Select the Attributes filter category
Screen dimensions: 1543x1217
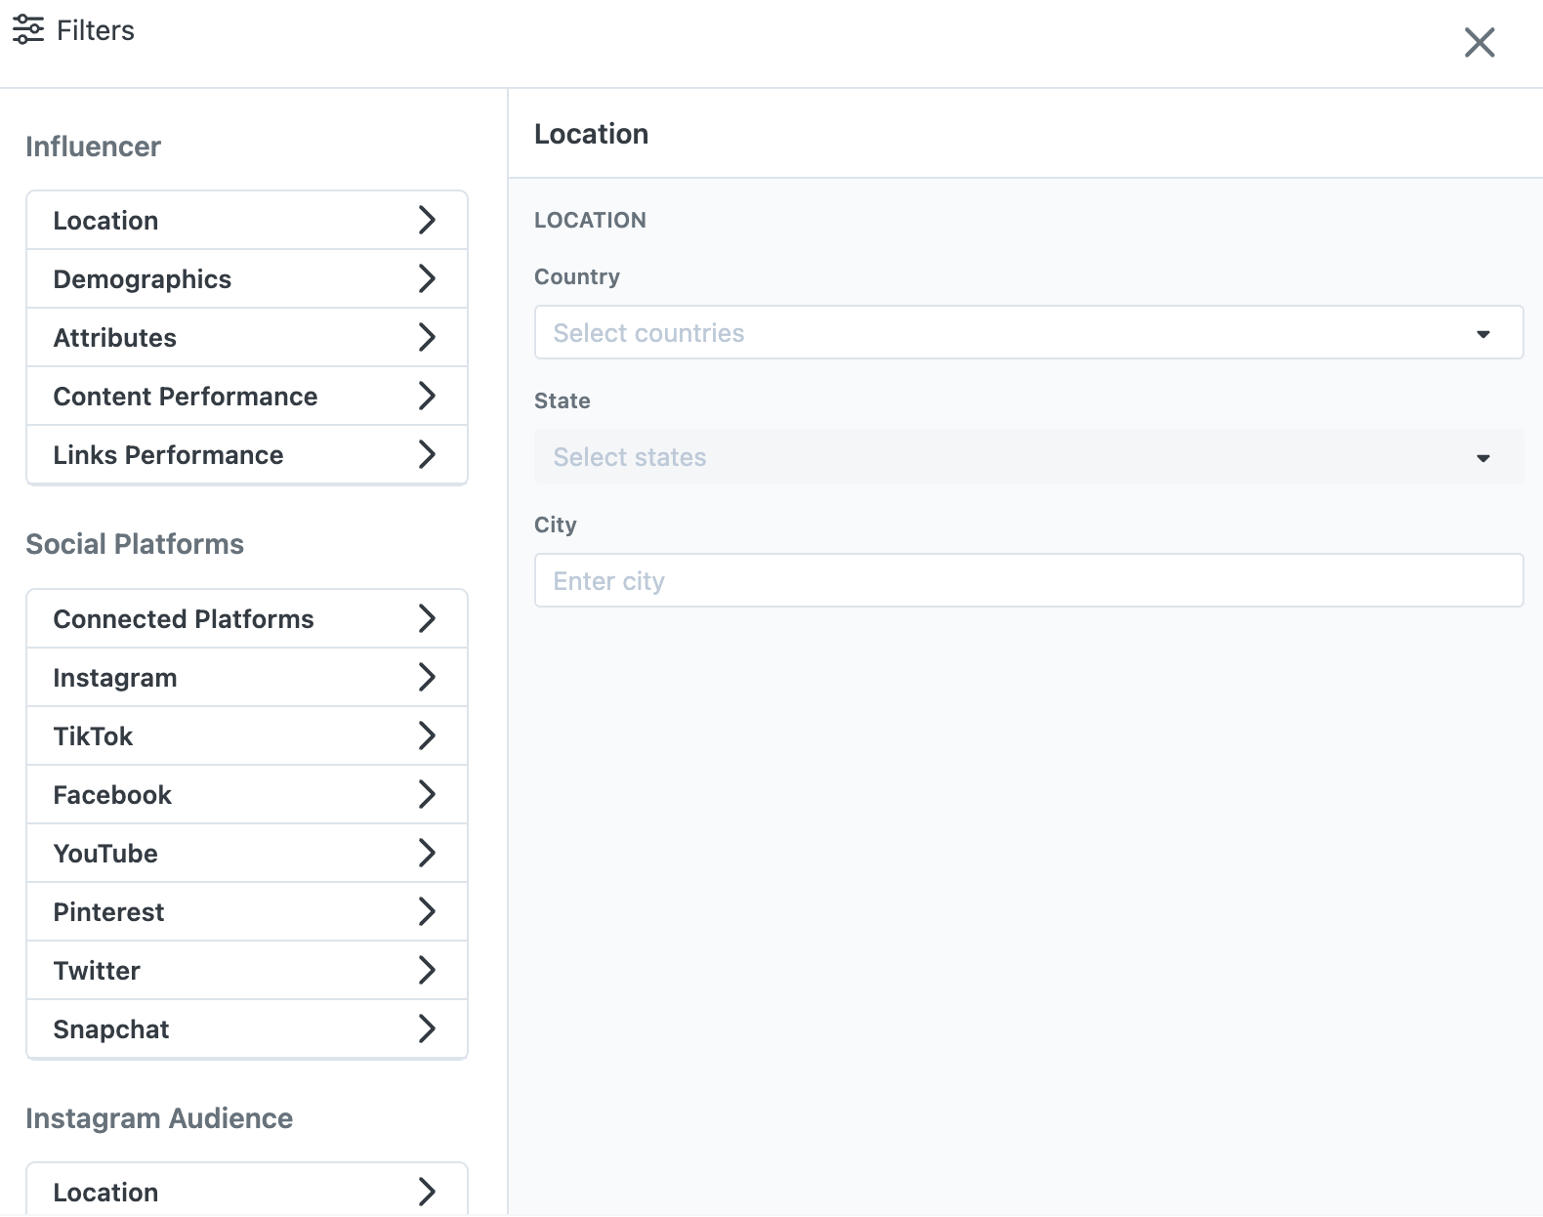[x=247, y=338]
